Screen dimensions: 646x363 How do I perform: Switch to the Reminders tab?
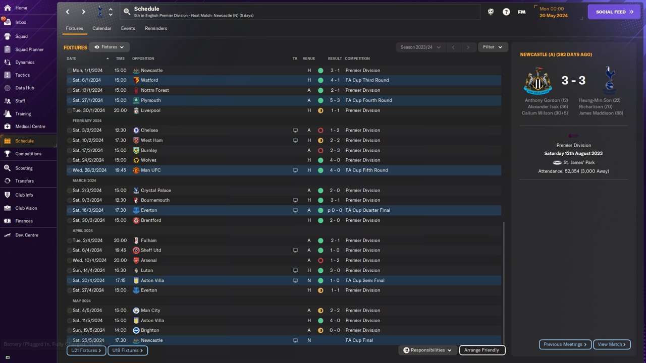156,28
